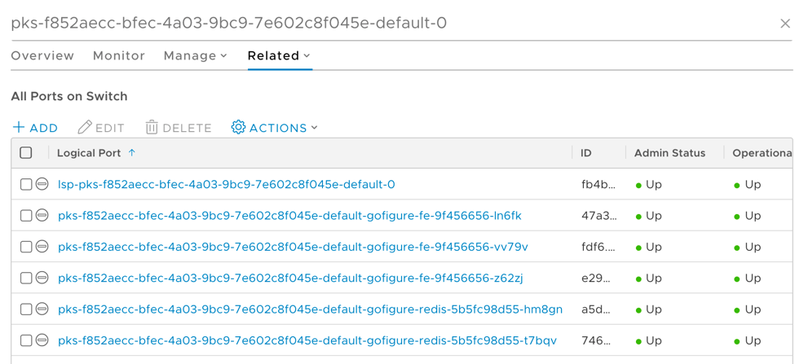Switch to the Overview tab

pyautogui.click(x=42, y=55)
